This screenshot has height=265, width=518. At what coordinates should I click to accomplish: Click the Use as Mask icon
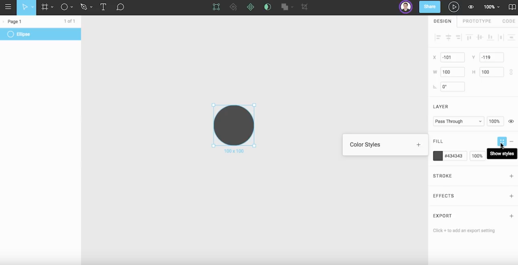[267, 7]
